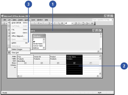128x95 pixels.
Task: Choose Undo Cell Edit from Edit menu
Action: point(19,23)
